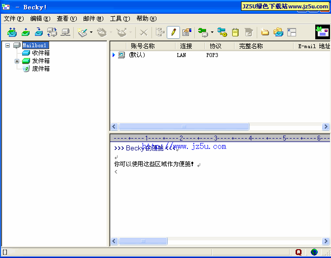Select Mailbox1 in the folder tree

pyautogui.click(x=35, y=45)
